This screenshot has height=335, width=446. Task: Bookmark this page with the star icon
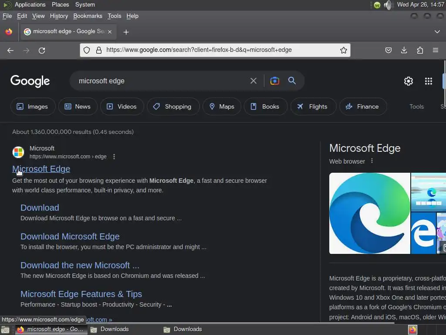[x=344, y=50]
